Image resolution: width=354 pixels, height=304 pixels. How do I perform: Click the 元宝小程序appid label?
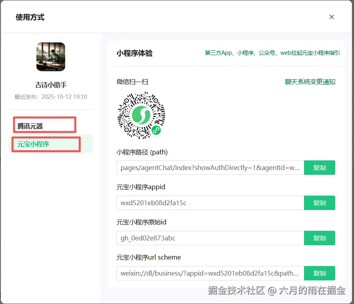[x=141, y=187]
